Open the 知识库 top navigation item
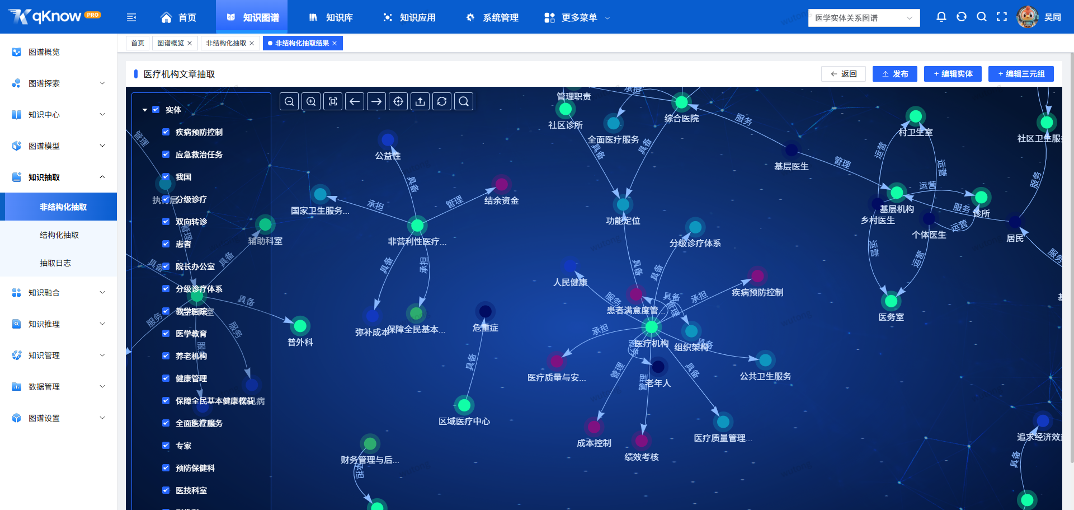Image resolution: width=1074 pixels, height=510 pixels. (x=331, y=17)
